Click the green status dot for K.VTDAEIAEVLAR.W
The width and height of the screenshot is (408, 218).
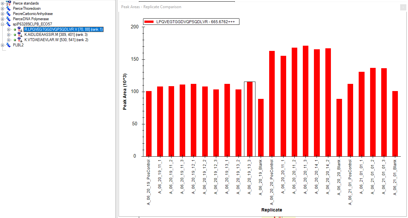[15, 40]
